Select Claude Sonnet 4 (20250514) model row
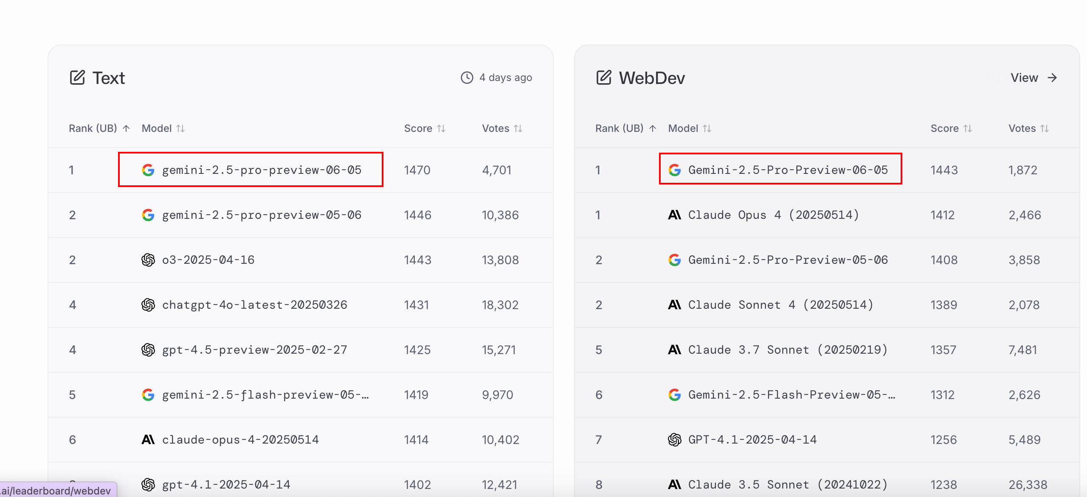The width and height of the screenshot is (1087, 497). pyautogui.click(x=780, y=305)
